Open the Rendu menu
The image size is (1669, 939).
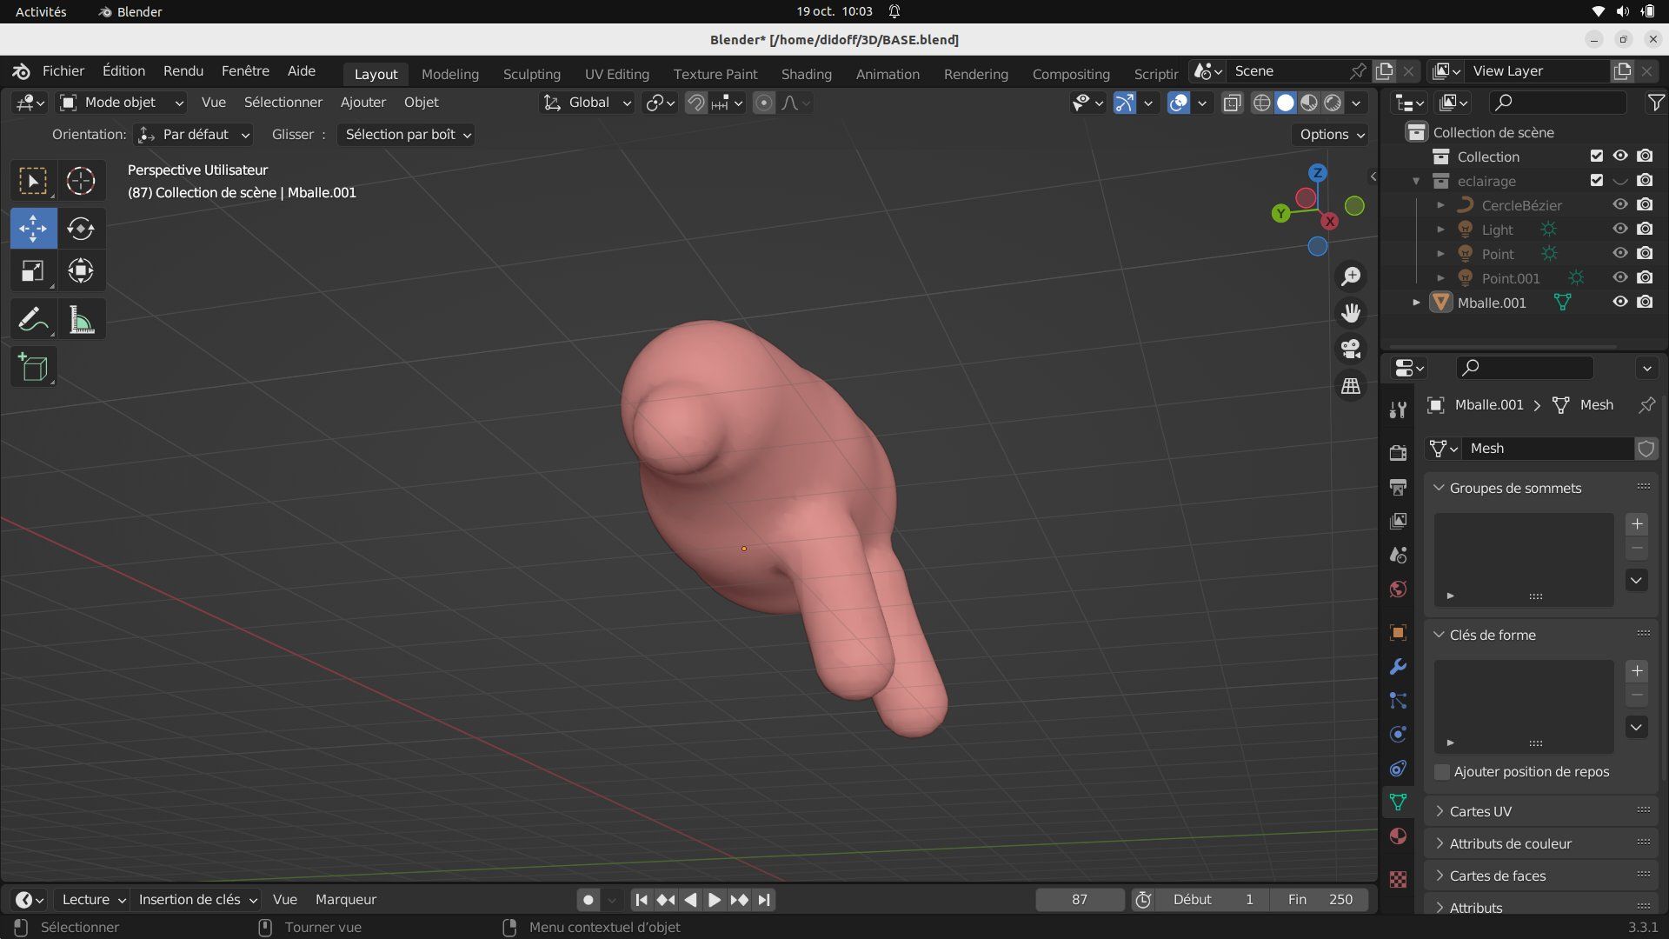tap(183, 71)
